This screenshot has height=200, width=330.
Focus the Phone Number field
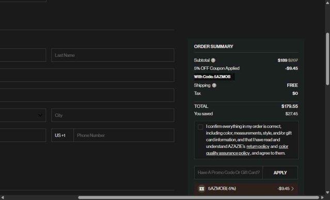124,135
